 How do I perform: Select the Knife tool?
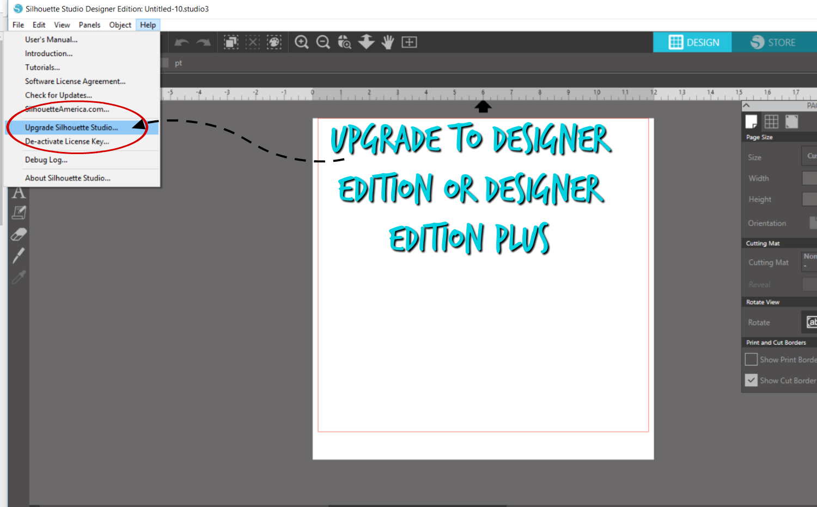pyautogui.click(x=19, y=255)
